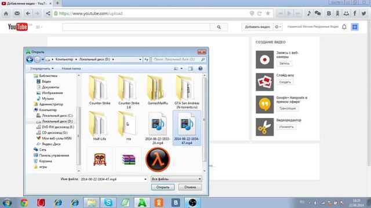Click the Открыть button
The width and height of the screenshot is (371, 208).
coord(163,187)
